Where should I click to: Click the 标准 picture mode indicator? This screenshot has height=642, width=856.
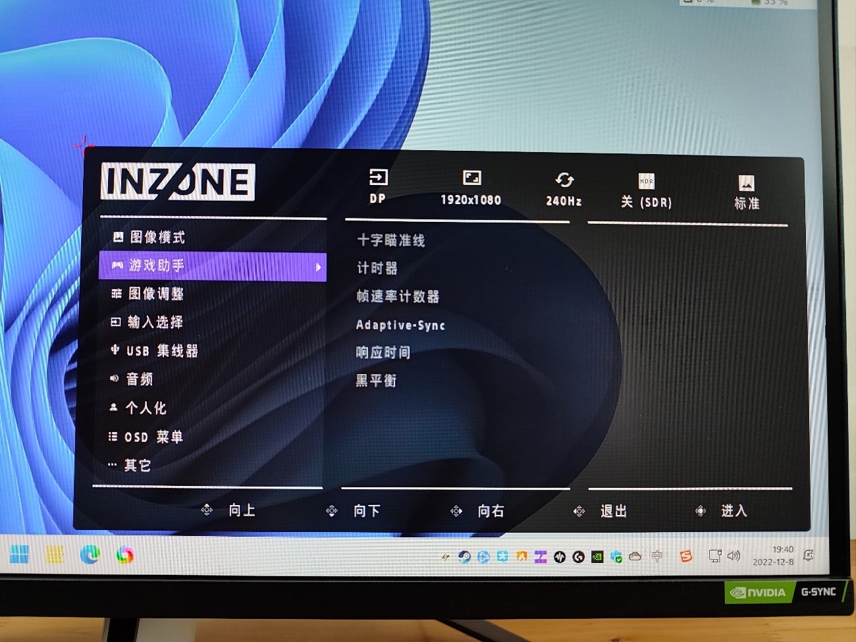[747, 193]
